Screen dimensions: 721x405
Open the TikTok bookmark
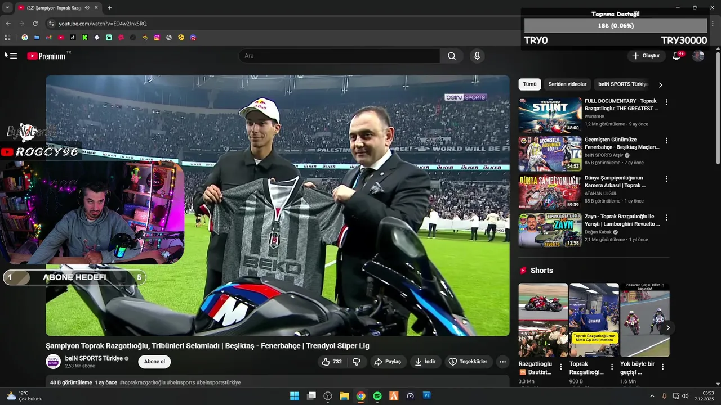coord(73,38)
